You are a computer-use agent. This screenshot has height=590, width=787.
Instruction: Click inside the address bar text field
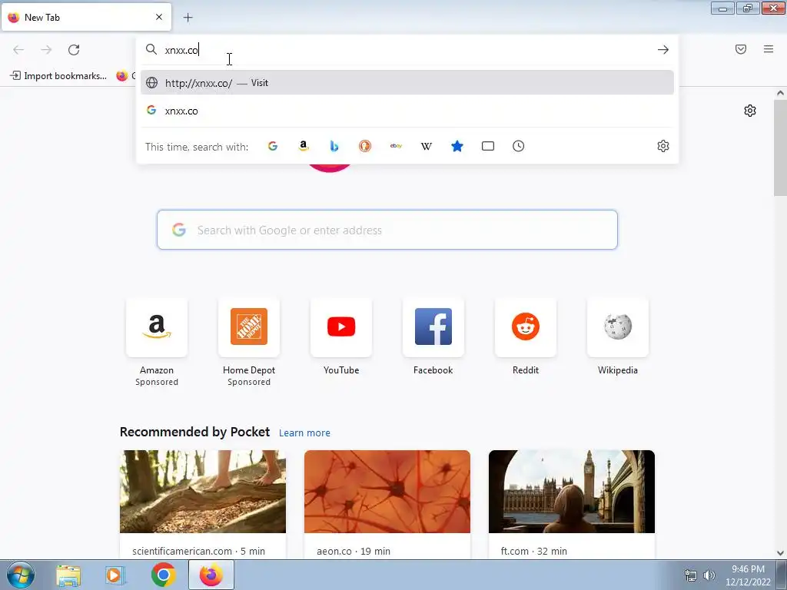click(407, 50)
